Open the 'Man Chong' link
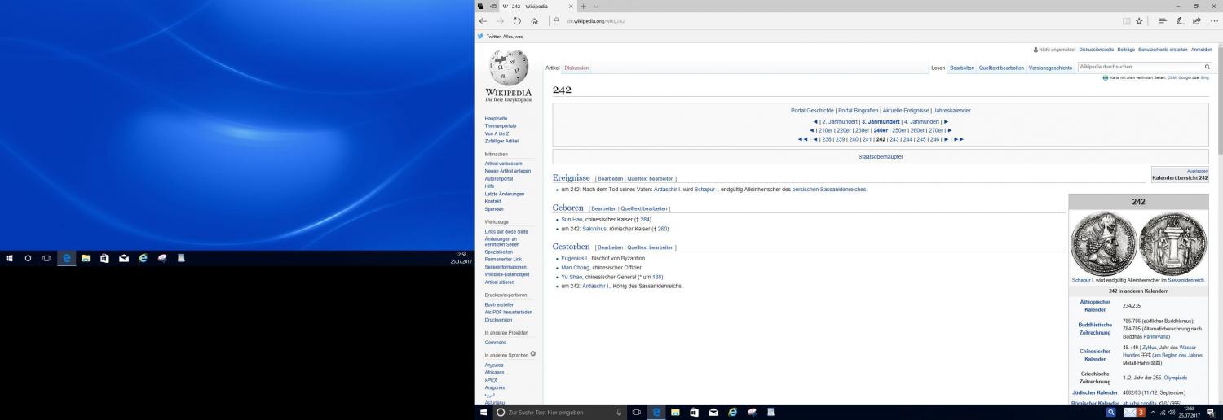The image size is (1223, 420). click(x=575, y=267)
